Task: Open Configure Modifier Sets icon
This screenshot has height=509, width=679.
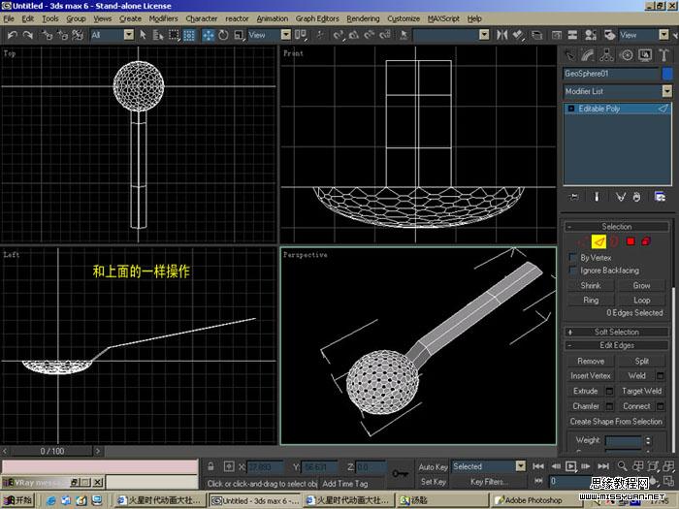Action: (x=660, y=197)
